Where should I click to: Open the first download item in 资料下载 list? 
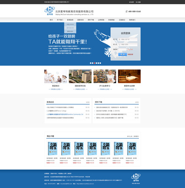(x=112, y=108)
